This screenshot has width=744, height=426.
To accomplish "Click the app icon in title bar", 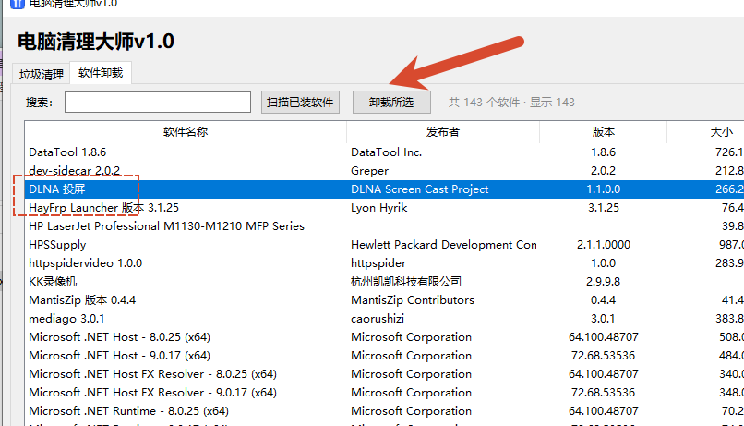I will 18,4.
